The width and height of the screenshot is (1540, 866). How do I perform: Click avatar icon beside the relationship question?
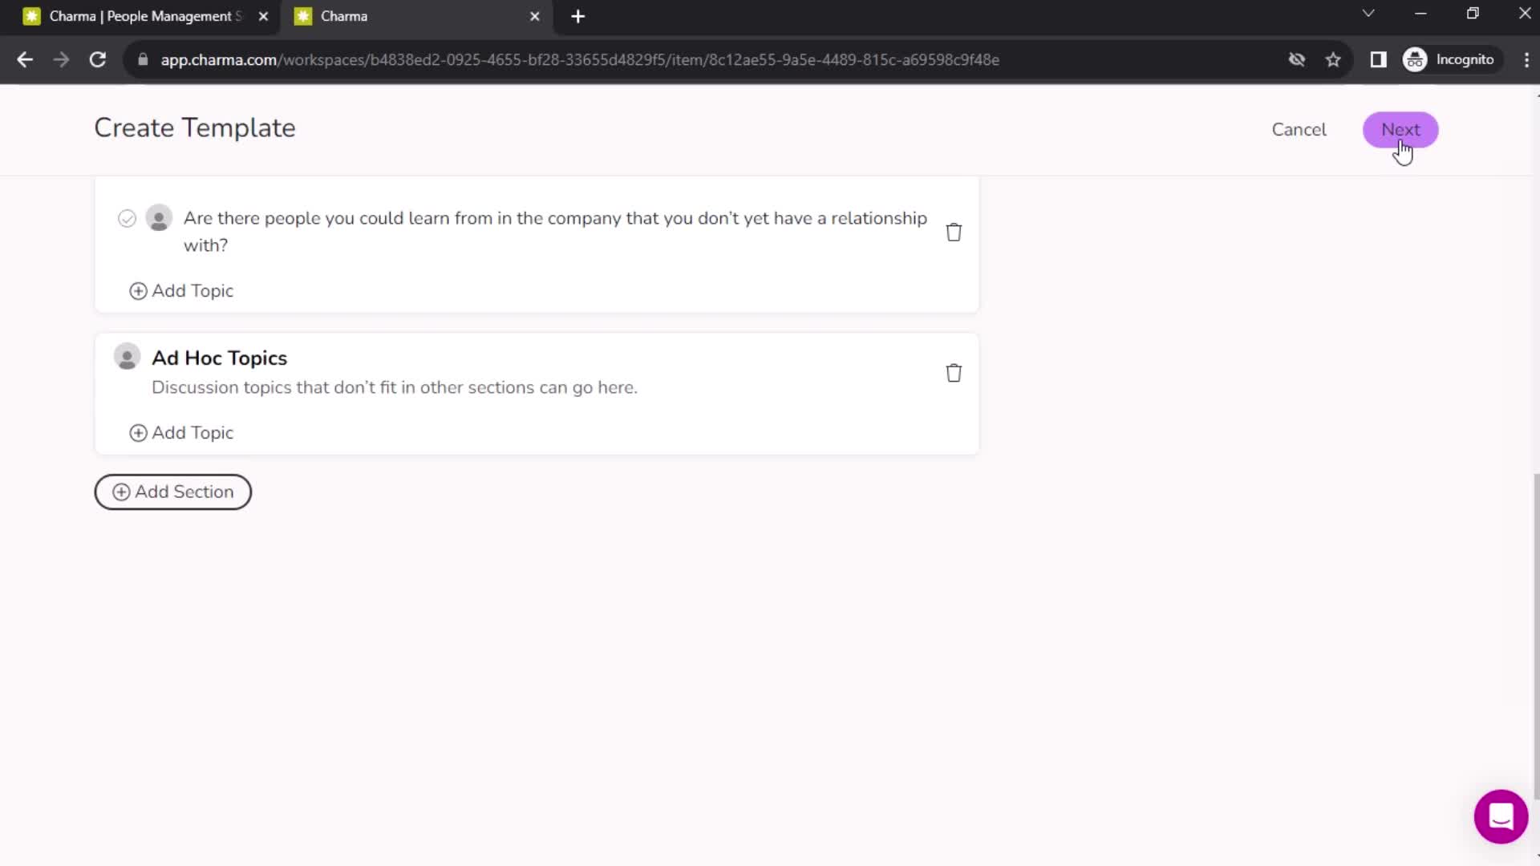point(159,218)
